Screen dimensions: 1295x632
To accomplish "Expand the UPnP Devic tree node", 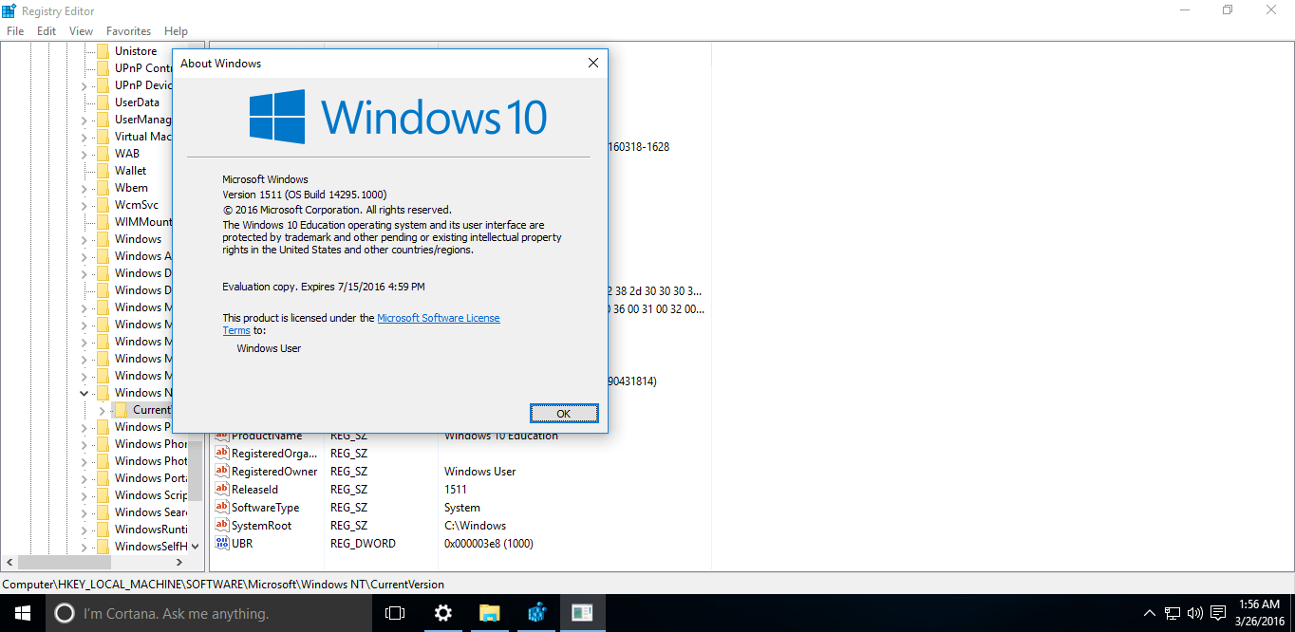I will point(84,85).
